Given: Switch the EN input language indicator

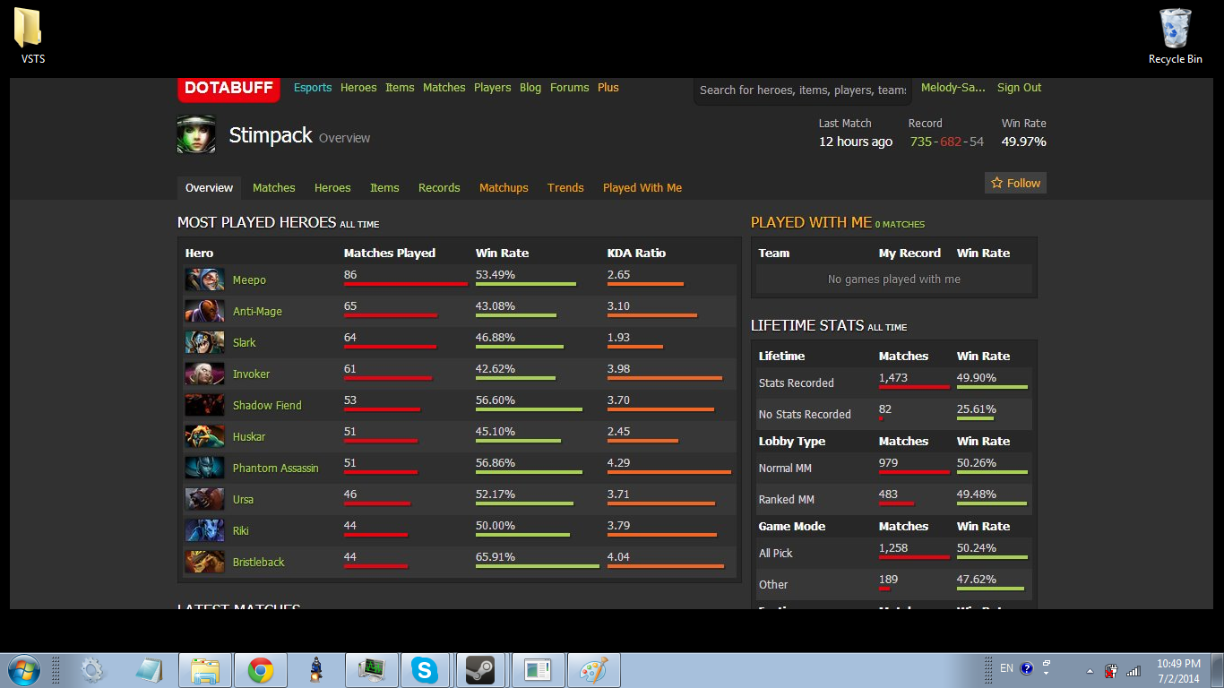Looking at the screenshot, I should [1007, 668].
